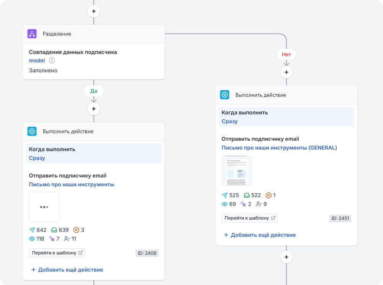Open Перейти к шаблону in left block
Image resolution: width=383 pixels, height=285 pixels.
(x=57, y=253)
